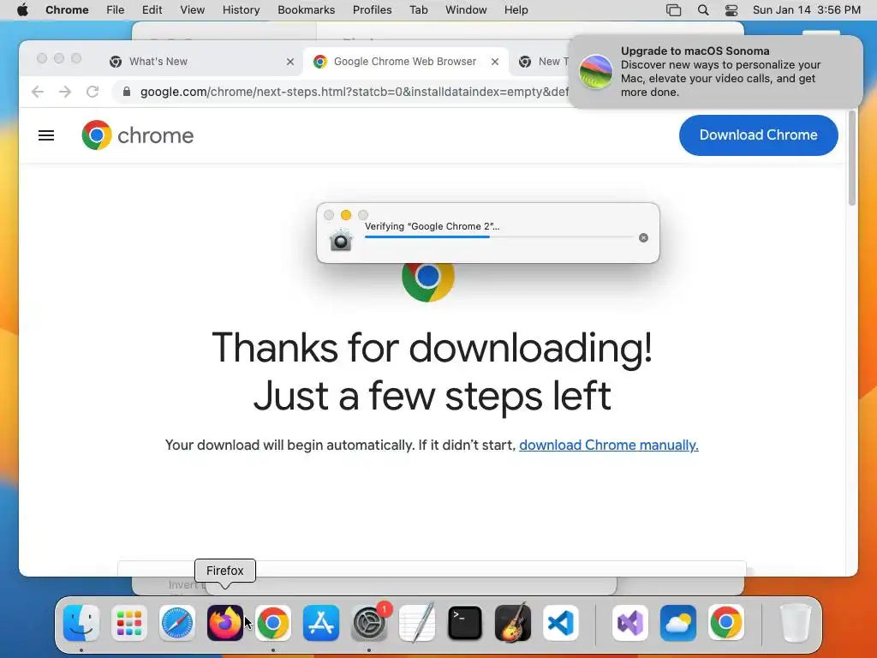Image resolution: width=877 pixels, height=658 pixels.
Task: Open the hamburger menu on Chrome page
Action: pyautogui.click(x=46, y=135)
